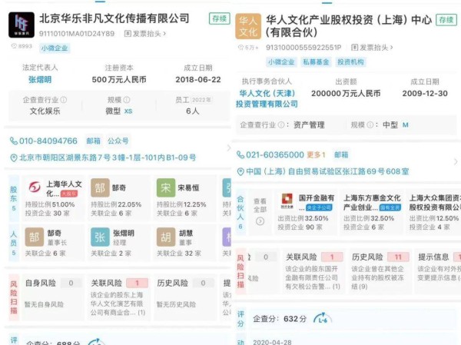Click info icon beside left 规模
Viewport: 461px width, 345px height.
[127, 100]
